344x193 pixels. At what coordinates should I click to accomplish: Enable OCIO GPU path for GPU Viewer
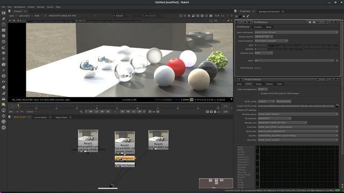[x=259, y=93]
